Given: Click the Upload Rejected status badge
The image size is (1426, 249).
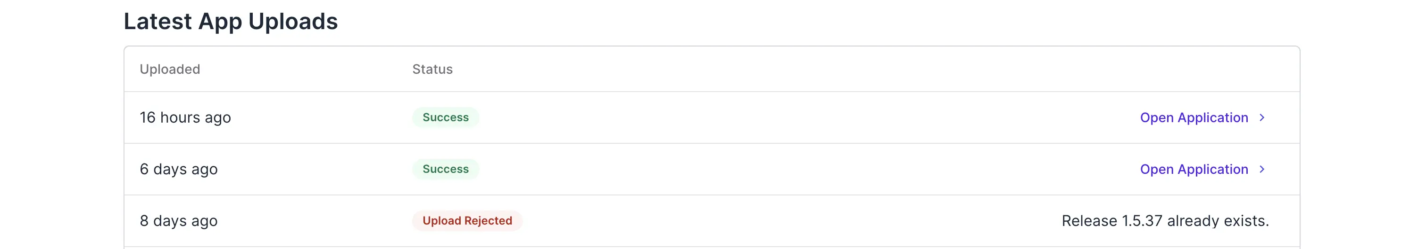Looking at the screenshot, I should [x=467, y=221].
